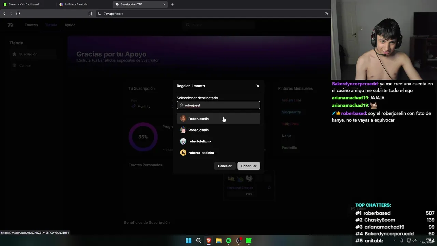The width and height of the screenshot is (437, 246).
Task: Open OBS Studio from the taskbar
Action: [239, 241]
